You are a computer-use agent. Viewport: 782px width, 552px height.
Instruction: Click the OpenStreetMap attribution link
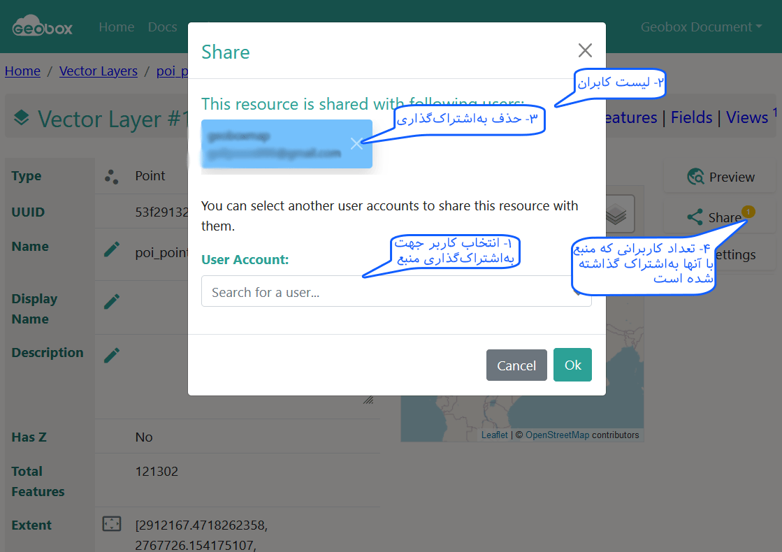coord(557,435)
